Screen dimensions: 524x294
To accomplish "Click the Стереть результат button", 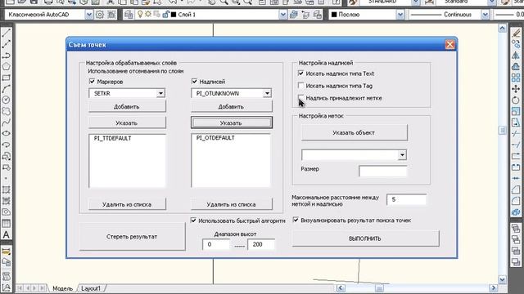I will coord(132,236).
